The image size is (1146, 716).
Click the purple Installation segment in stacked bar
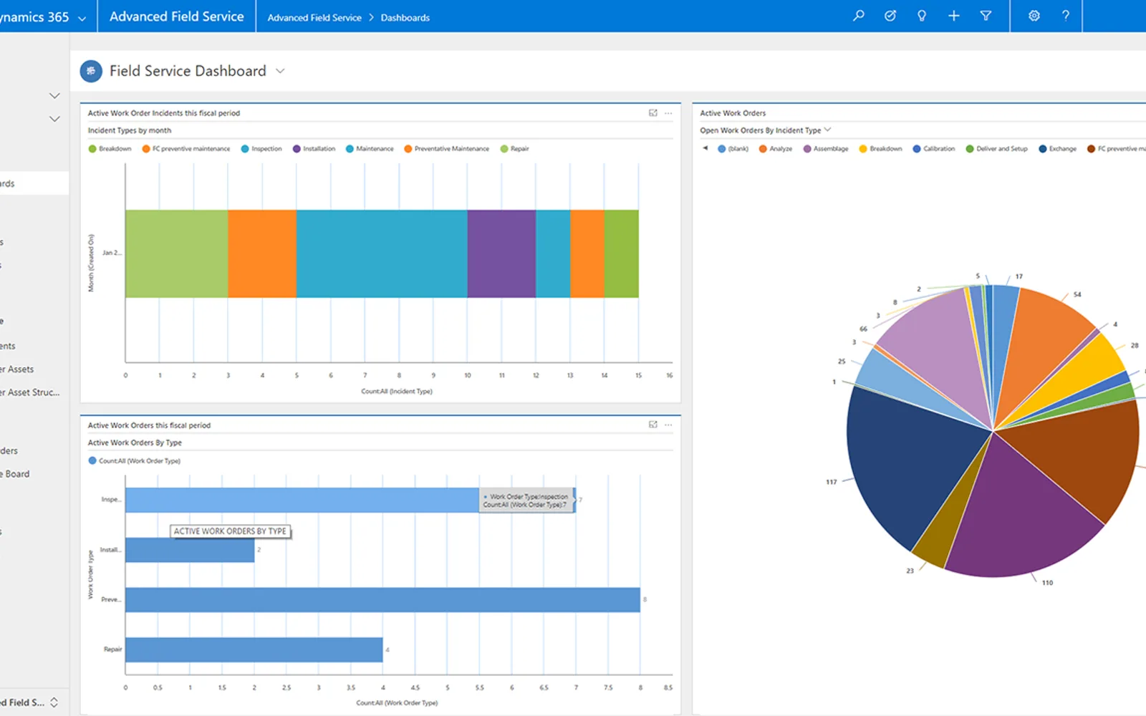tap(501, 253)
